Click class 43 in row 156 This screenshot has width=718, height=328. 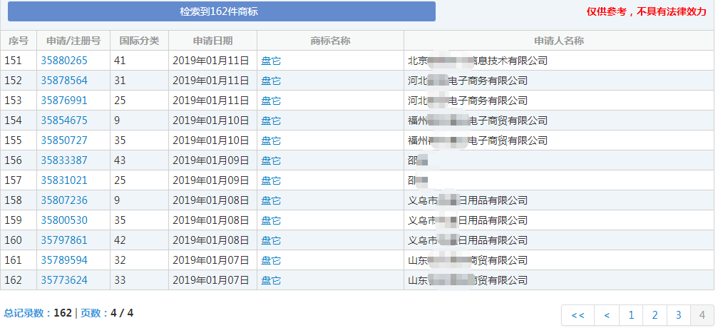pos(120,160)
